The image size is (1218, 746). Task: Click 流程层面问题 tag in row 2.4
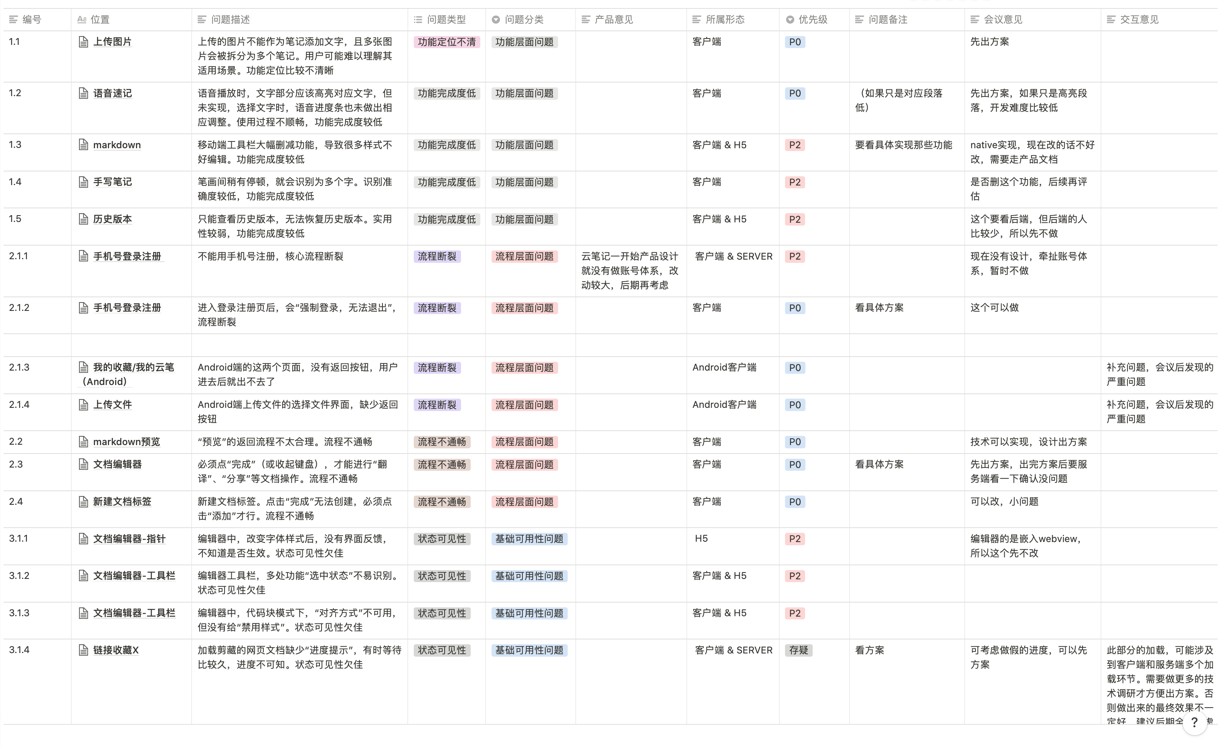coord(524,502)
